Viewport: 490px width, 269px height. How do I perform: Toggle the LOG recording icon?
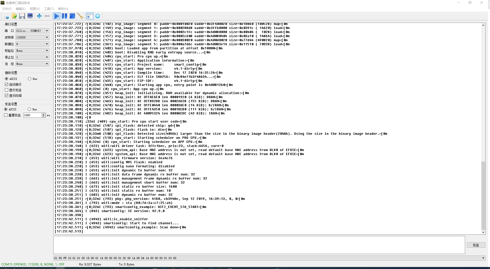(30, 16)
